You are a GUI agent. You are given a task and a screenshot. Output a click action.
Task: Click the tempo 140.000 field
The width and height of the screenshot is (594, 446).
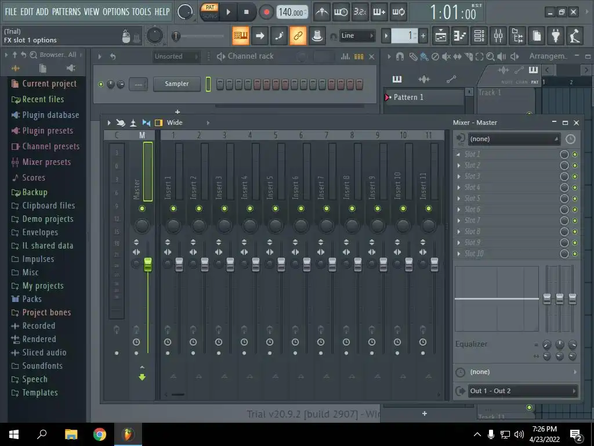tap(291, 12)
